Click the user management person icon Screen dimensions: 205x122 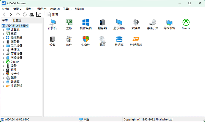point(31,14)
